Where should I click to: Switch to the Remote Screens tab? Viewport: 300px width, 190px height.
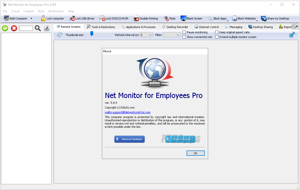69,27
